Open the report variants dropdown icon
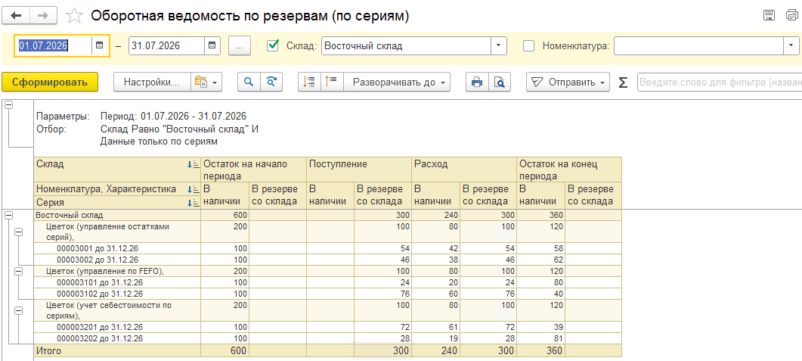 pos(206,82)
